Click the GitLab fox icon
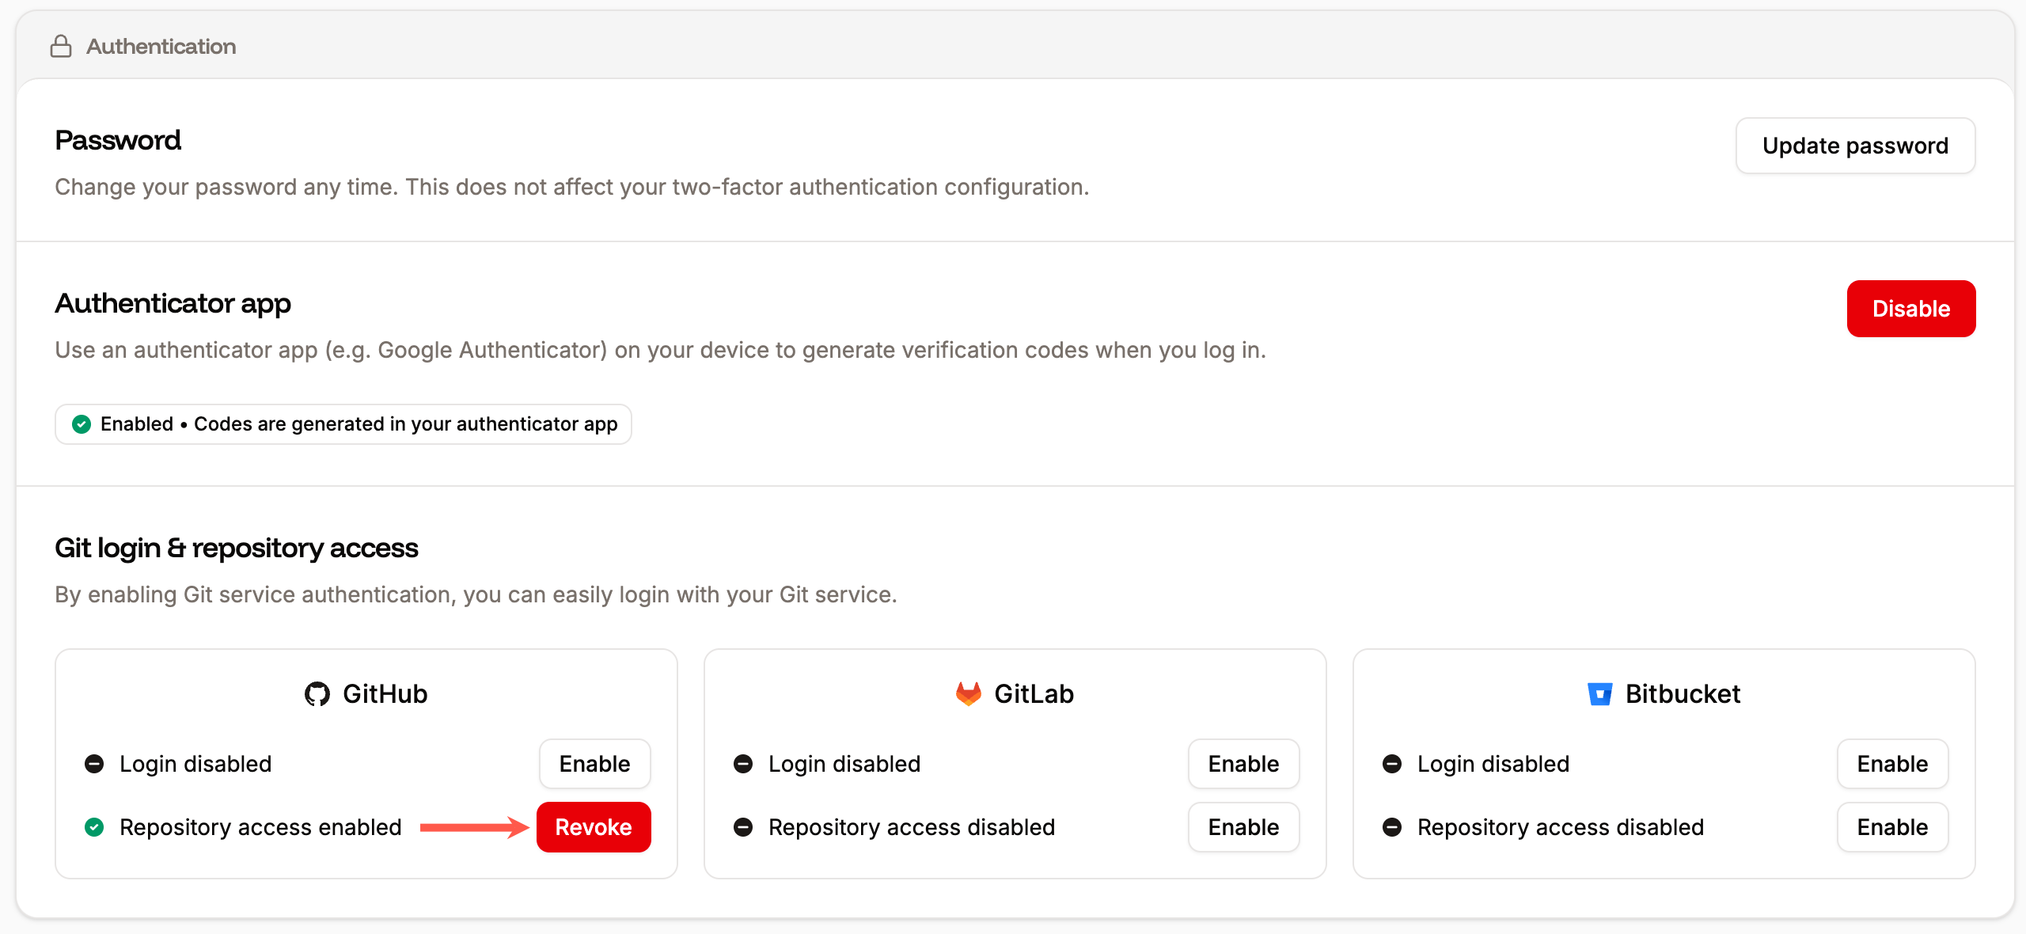This screenshot has height=934, width=2026. click(967, 693)
